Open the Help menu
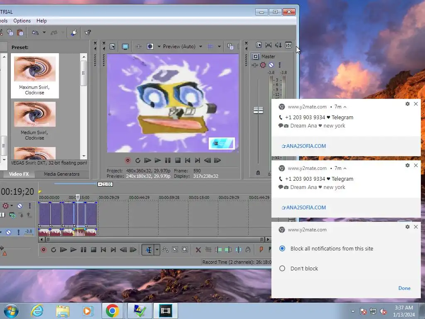Screen dimensions: 425x319 (42, 21)
